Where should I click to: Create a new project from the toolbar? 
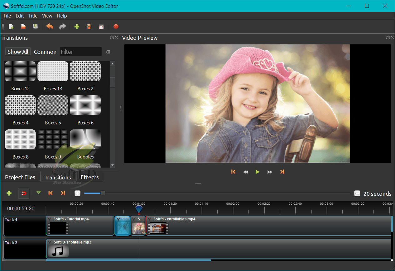tap(11, 27)
